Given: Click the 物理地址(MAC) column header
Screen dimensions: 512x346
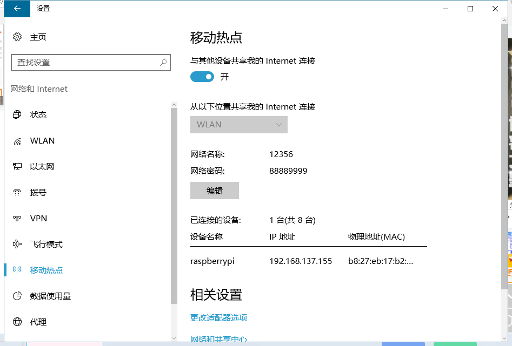Looking at the screenshot, I should click(x=376, y=237).
